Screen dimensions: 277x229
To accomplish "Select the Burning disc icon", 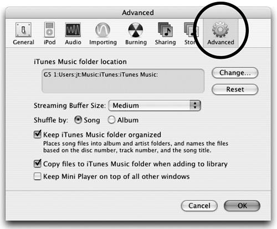I will 136,30.
